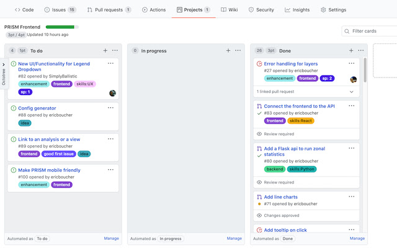
Task: Open Connect the frontend to the API
Action: point(299,106)
